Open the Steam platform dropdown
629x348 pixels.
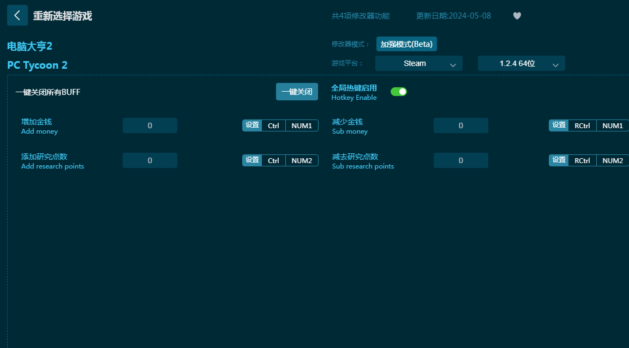coord(419,63)
